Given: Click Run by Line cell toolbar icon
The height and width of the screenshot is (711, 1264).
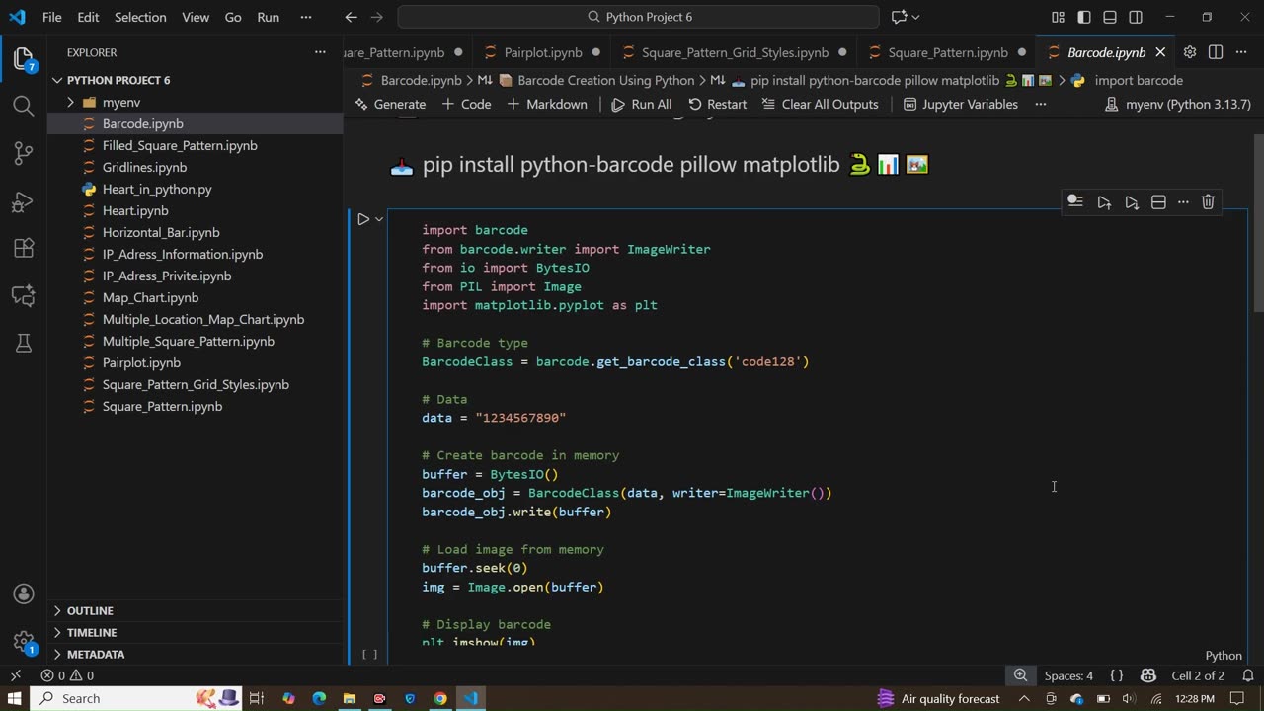Looking at the screenshot, I should click(1075, 201).
